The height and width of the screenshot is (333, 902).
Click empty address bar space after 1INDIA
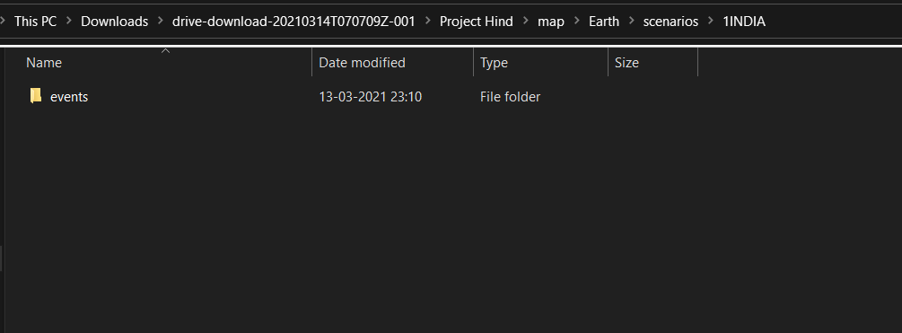pyautogui.click(x=834, y=22)
